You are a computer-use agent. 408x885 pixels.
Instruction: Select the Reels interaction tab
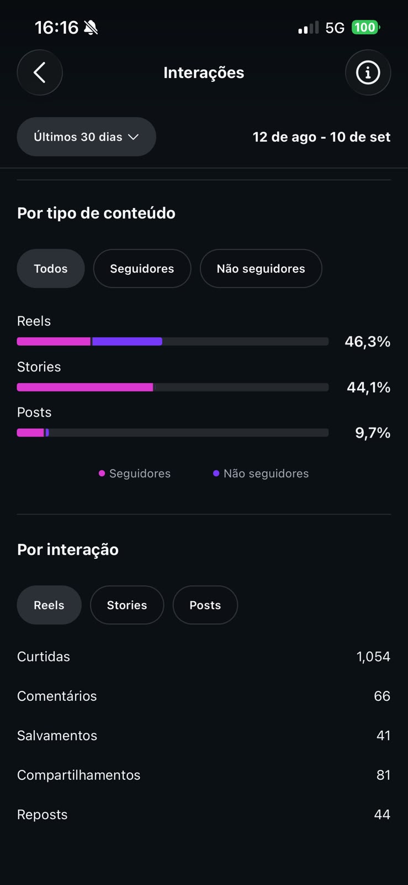[x=49, y=605]
